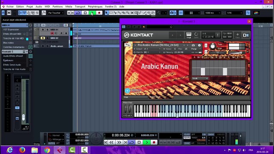Open Kontakt instrument wrench edit icon

point(128,45)
